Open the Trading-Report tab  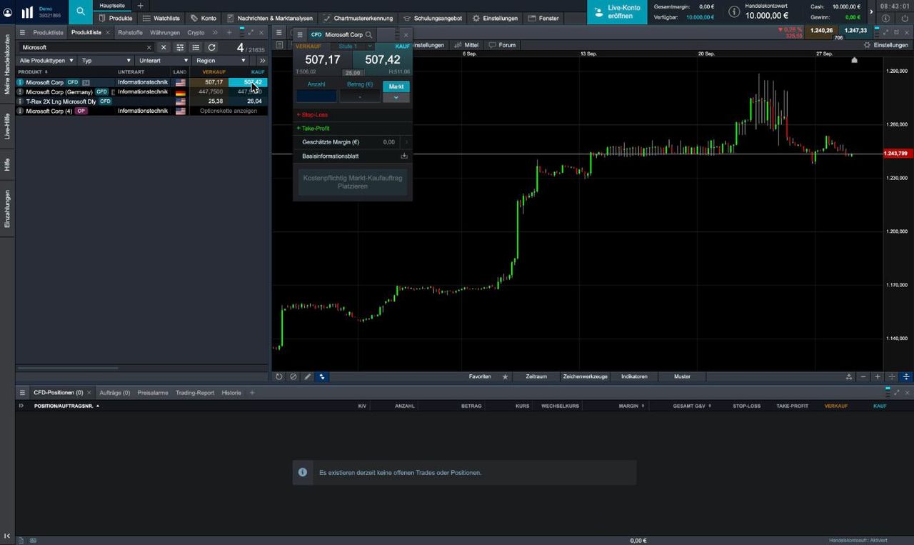(x=195, y=393)
